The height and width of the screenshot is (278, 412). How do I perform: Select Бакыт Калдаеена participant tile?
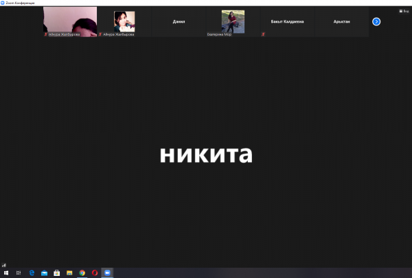288,21
